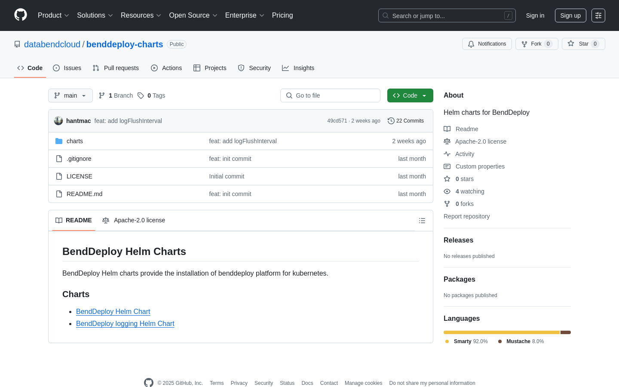Switch to the Insights tab
The height and width of the screenshot is (387, 619).
pos(298,68)
